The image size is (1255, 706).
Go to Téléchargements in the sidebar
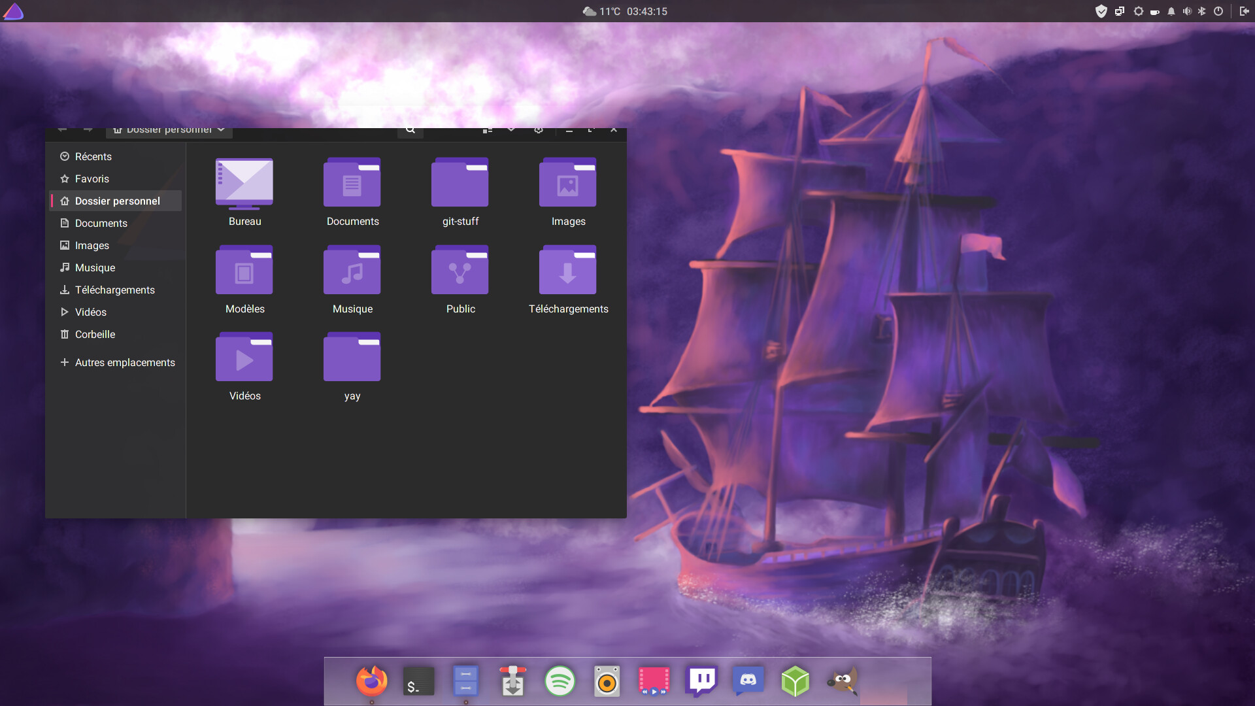click(116, 290)
